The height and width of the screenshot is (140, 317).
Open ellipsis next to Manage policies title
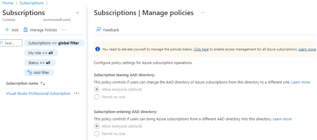[203, 13]
